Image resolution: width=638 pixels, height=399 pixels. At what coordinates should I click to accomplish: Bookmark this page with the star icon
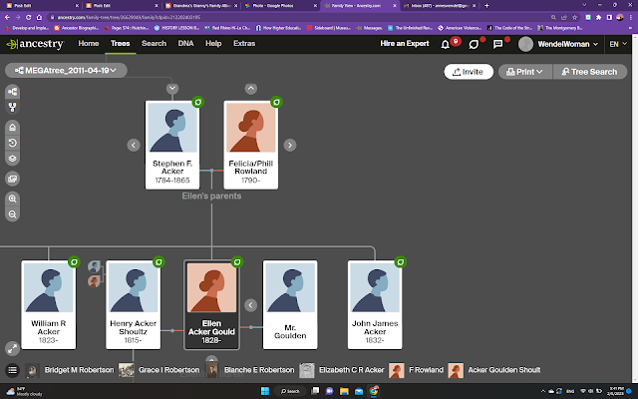tap(575, 18)
